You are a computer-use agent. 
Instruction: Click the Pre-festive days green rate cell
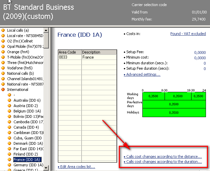point(174,104)
